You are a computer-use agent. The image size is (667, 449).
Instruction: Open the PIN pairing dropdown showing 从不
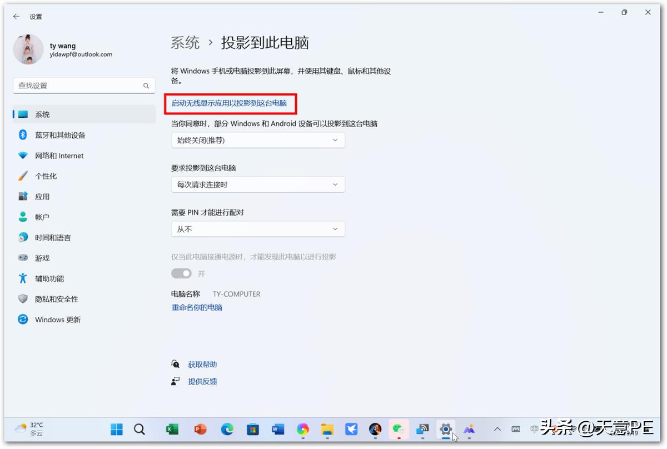[258, 228]
